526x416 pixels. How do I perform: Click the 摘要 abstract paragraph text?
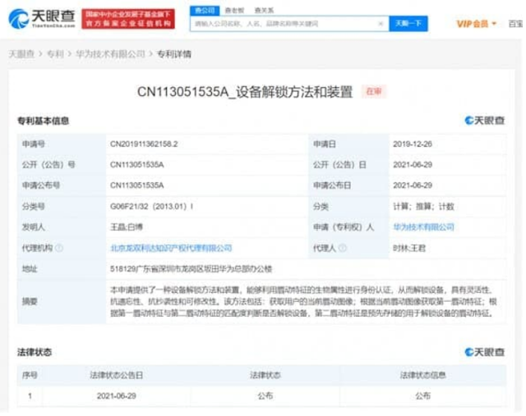pos(303,301)
